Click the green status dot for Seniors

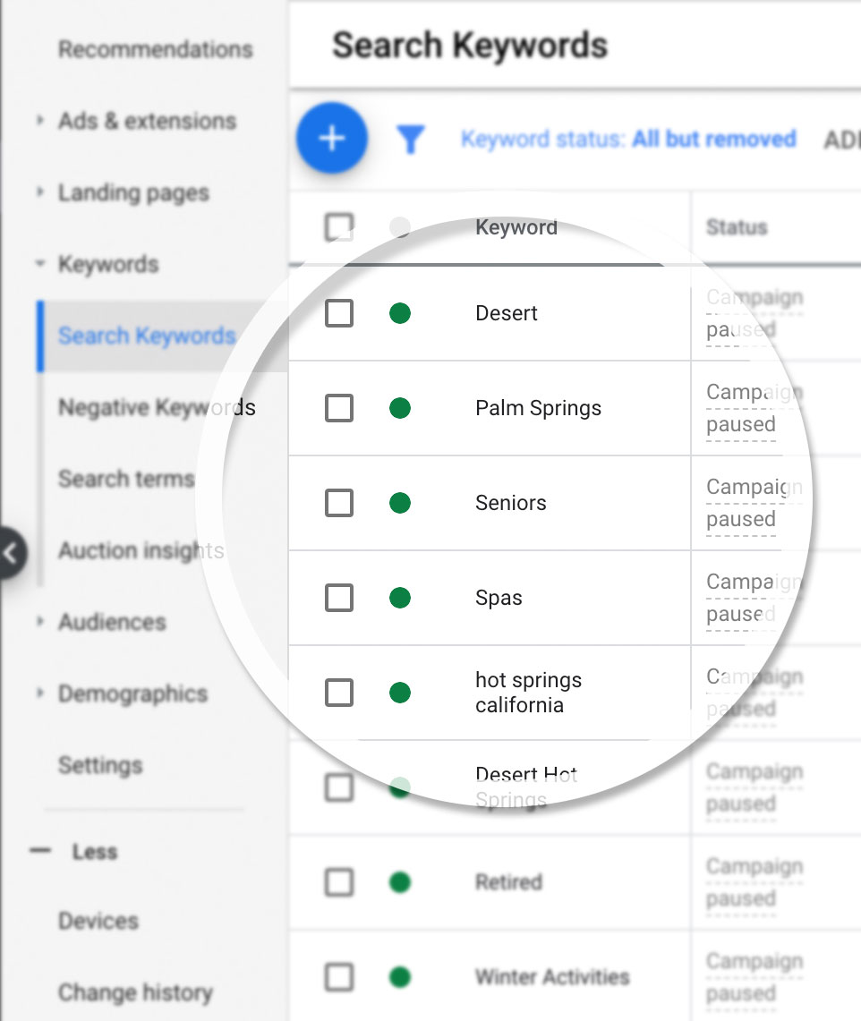400,503
